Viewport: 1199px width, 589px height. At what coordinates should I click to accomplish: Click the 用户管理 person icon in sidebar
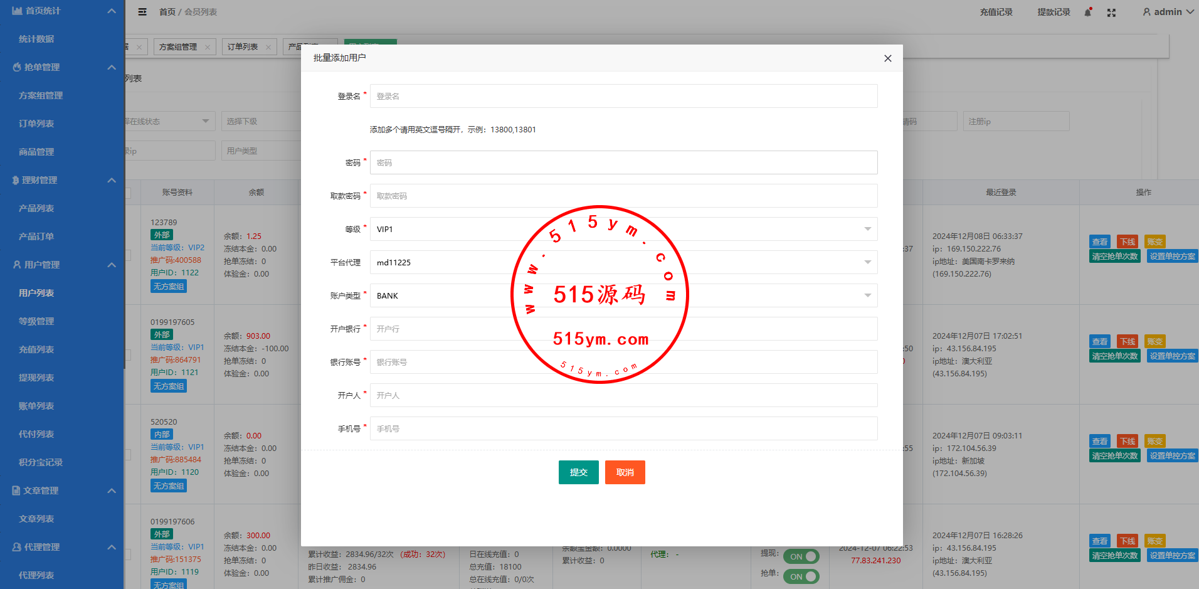click(17, 265)
